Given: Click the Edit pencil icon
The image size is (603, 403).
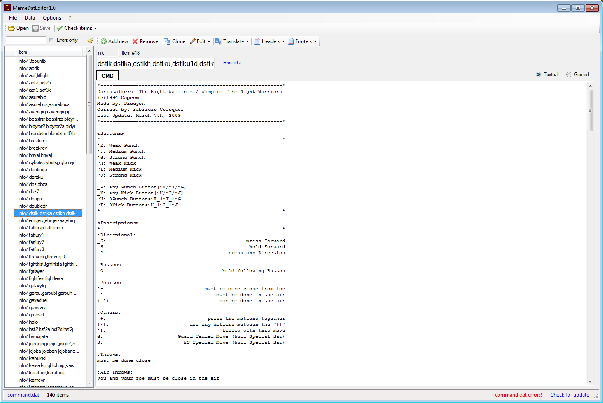Looking at the screenshot, I should click(x=192, y=42).
